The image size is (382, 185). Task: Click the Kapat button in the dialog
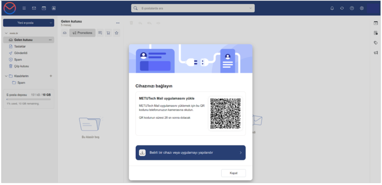click(233, 173)
